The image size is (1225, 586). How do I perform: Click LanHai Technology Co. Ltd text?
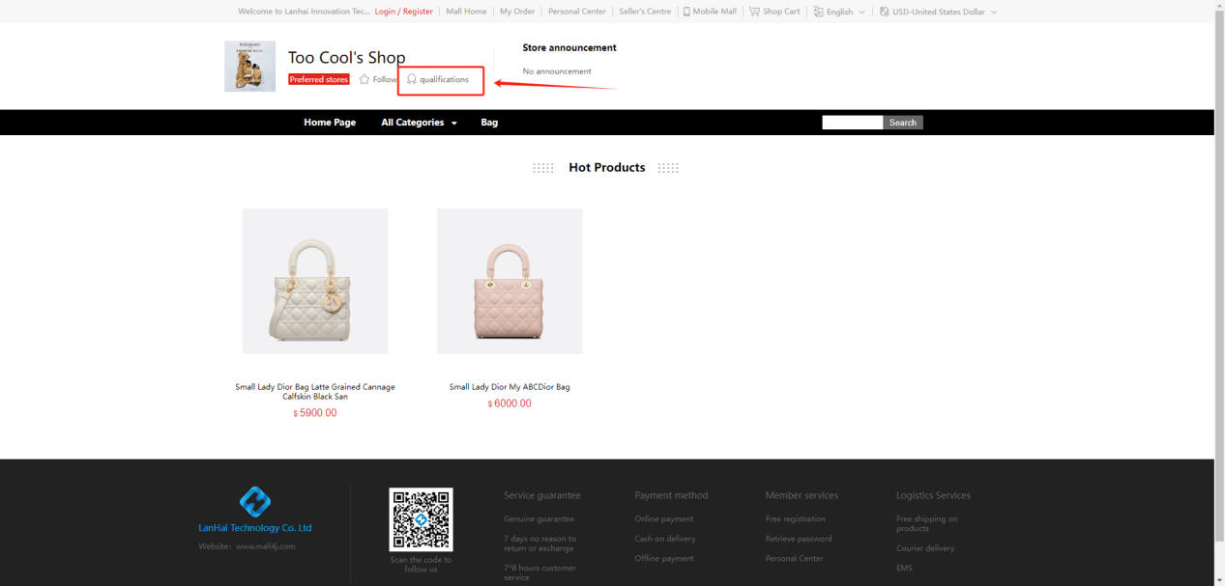coord(255,528)
